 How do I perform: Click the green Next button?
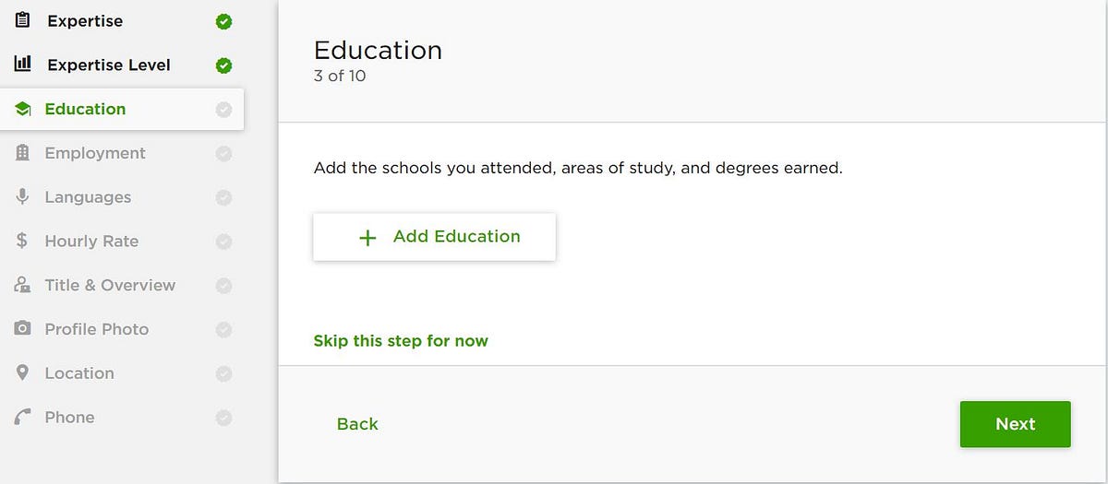tap(1015, 424)
